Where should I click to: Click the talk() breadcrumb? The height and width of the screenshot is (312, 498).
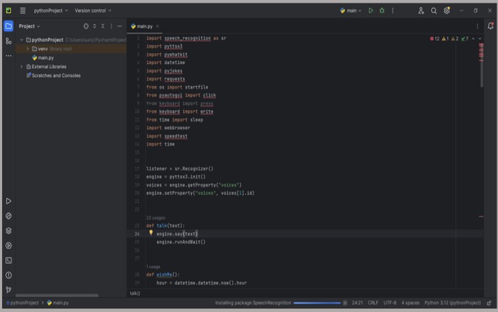coord(135,293)
